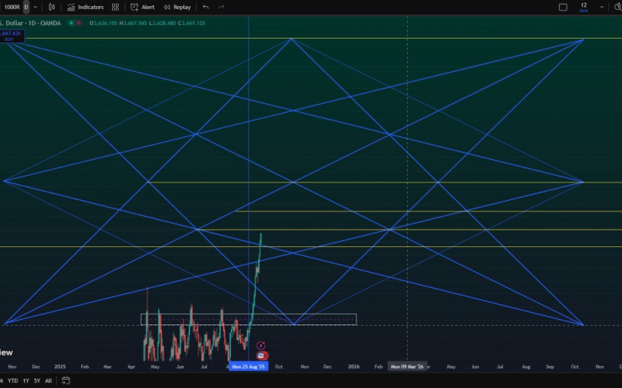Save the chart layout
The image size is (622, 388).
pyautogui.click(x=583, y=8)
